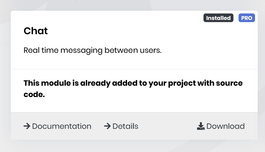The width and height of the screenshot is (265, 152).
Task: Open the Details link
Action: tap(125, 126)
